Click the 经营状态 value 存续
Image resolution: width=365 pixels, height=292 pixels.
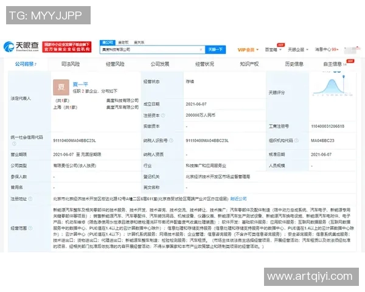click(x=190, y=82)
